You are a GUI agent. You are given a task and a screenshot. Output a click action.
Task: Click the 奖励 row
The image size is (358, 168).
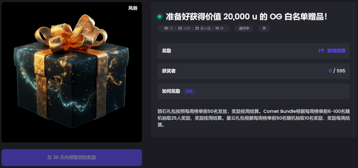click(x=254, y=51)
